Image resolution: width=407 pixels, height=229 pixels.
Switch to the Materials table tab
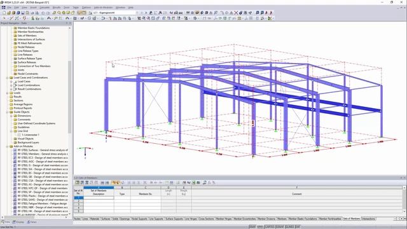[95, 219]
